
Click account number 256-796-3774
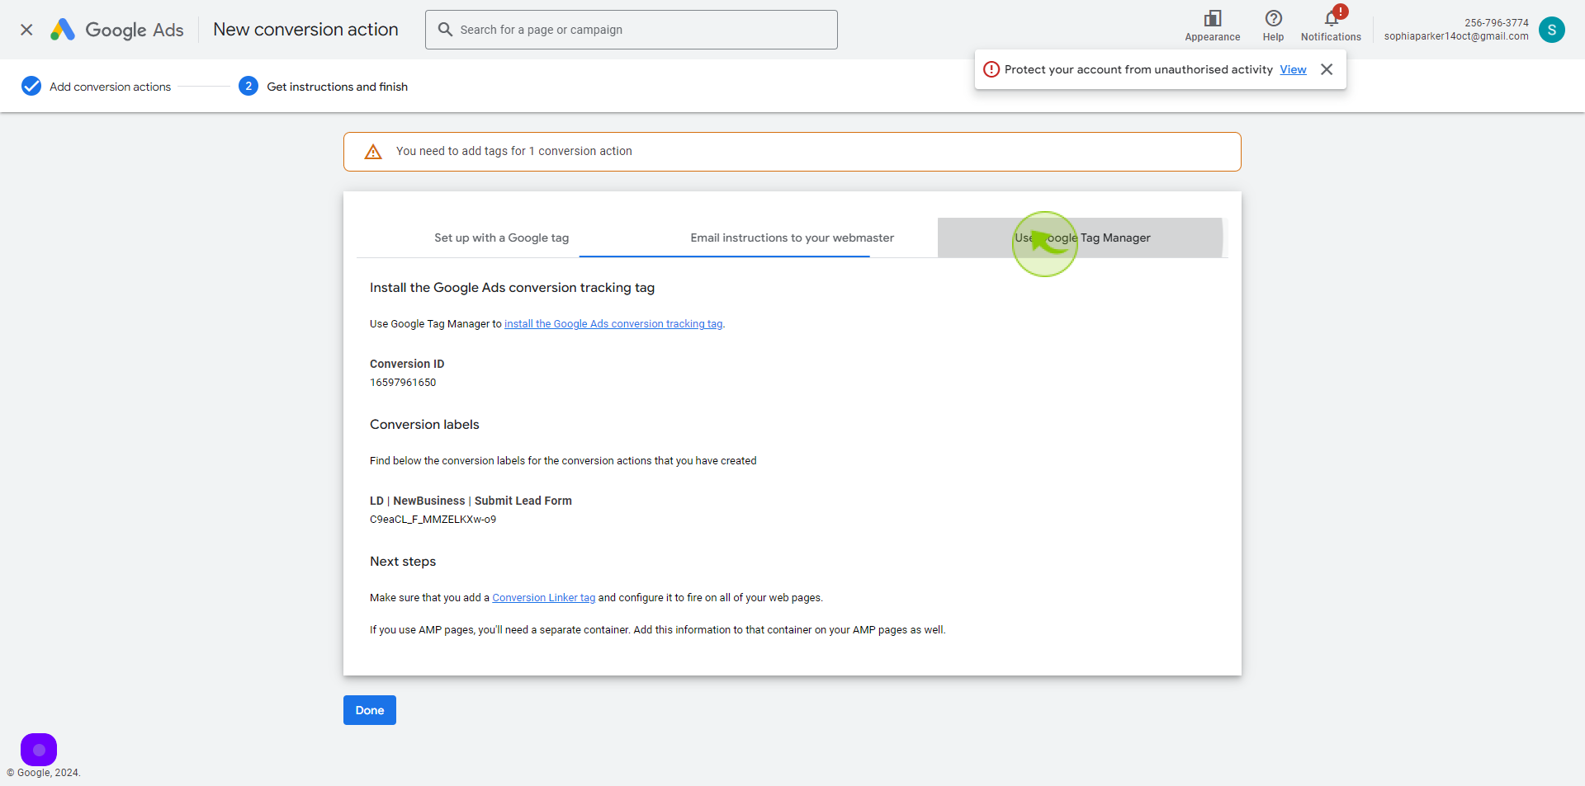click(x=1497, y=23)
